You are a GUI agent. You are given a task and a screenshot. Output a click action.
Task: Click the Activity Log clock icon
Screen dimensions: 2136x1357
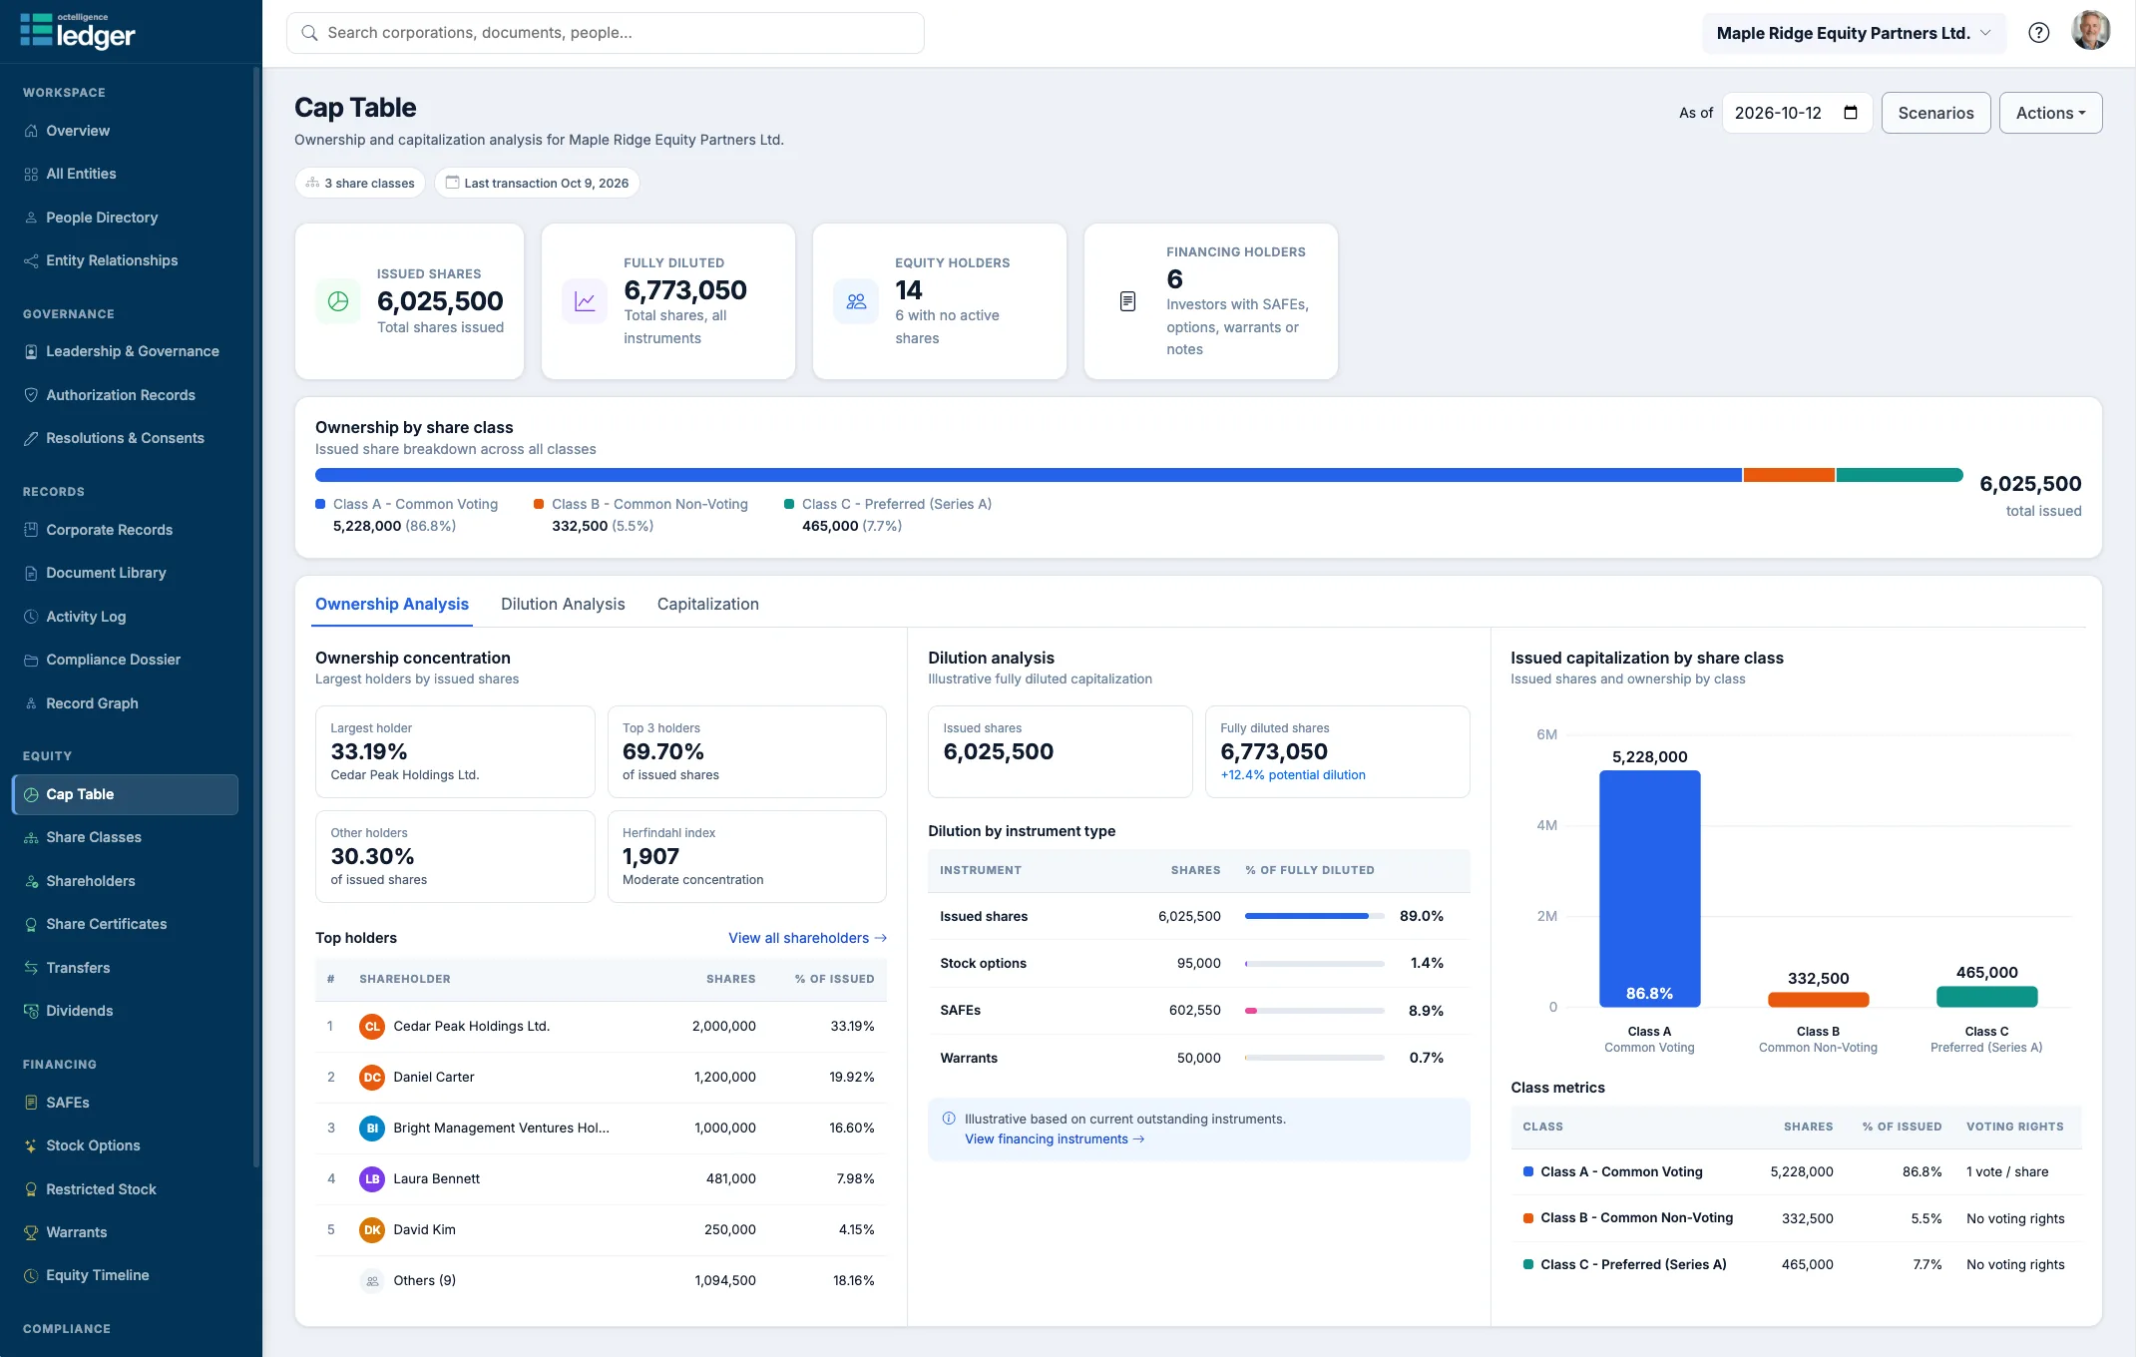31,617
